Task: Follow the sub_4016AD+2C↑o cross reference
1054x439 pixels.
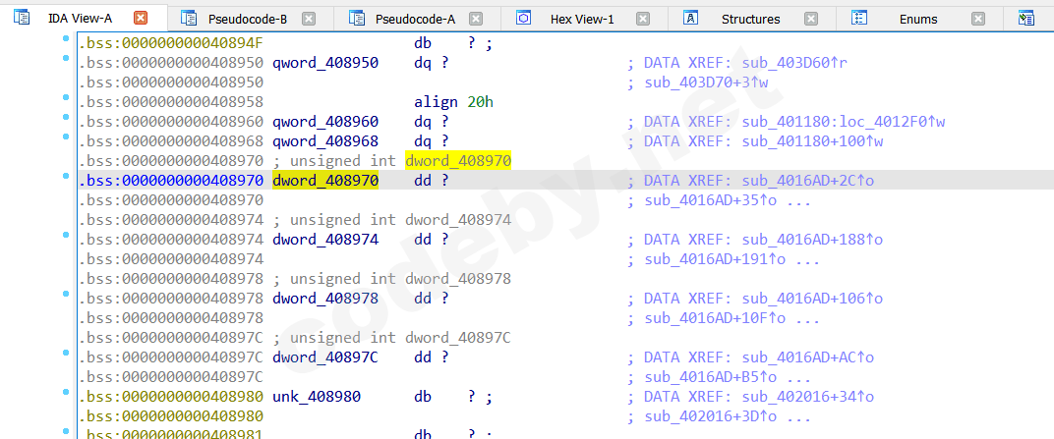Action: [807, 182]
